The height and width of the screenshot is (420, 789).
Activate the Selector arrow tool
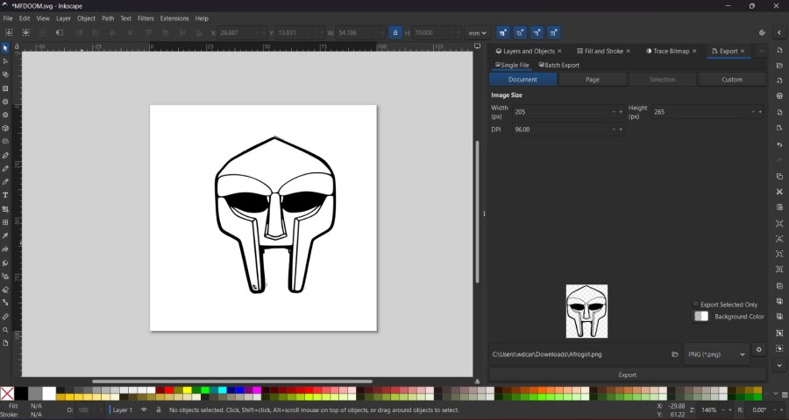click(5, 48)
